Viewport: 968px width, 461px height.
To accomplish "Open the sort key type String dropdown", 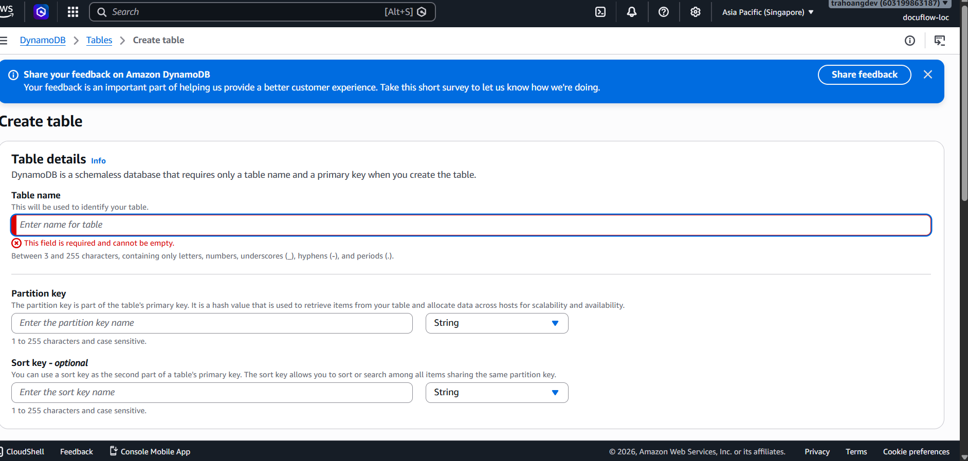I will coord(497,393).
